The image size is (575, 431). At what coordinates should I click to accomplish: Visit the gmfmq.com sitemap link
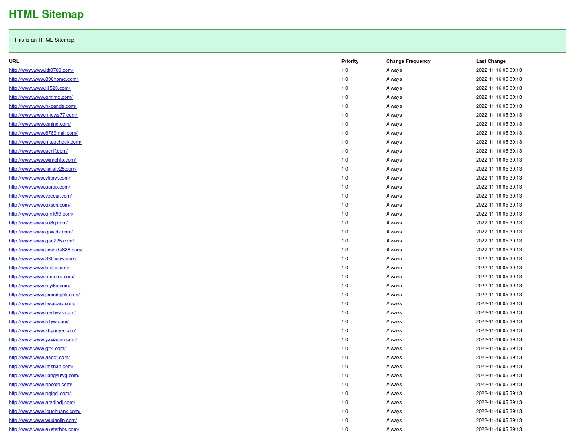click(x=41, y=97)
